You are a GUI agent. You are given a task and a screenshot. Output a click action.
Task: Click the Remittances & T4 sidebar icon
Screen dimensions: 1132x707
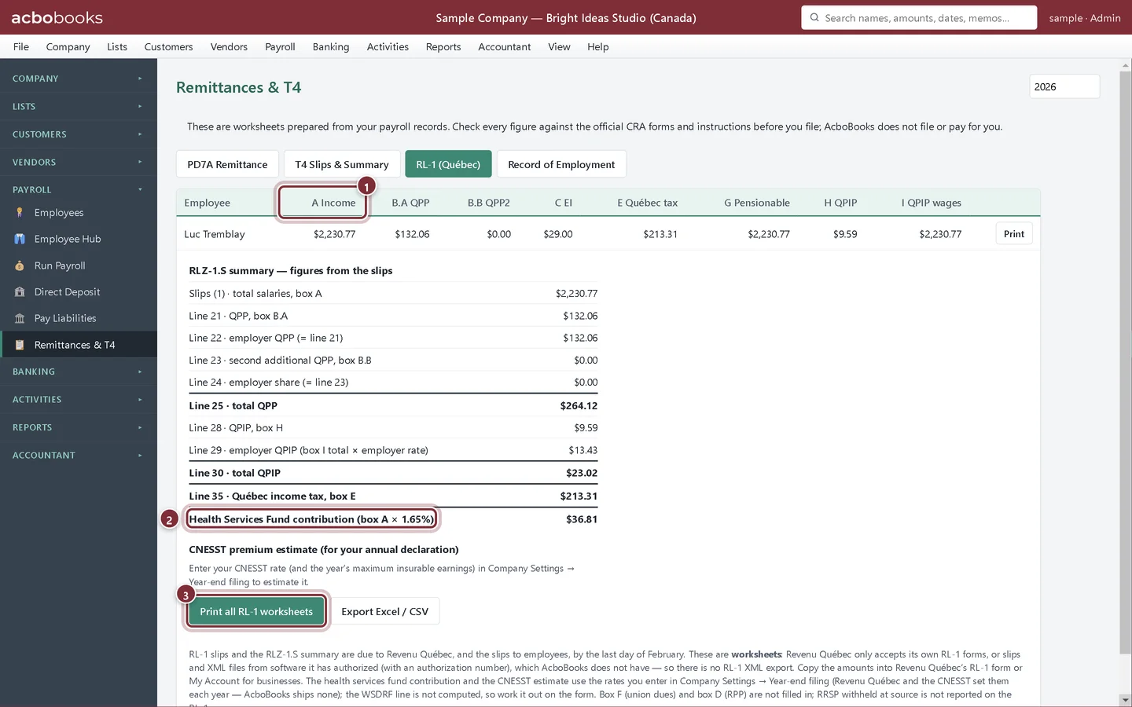click(20, 345)
